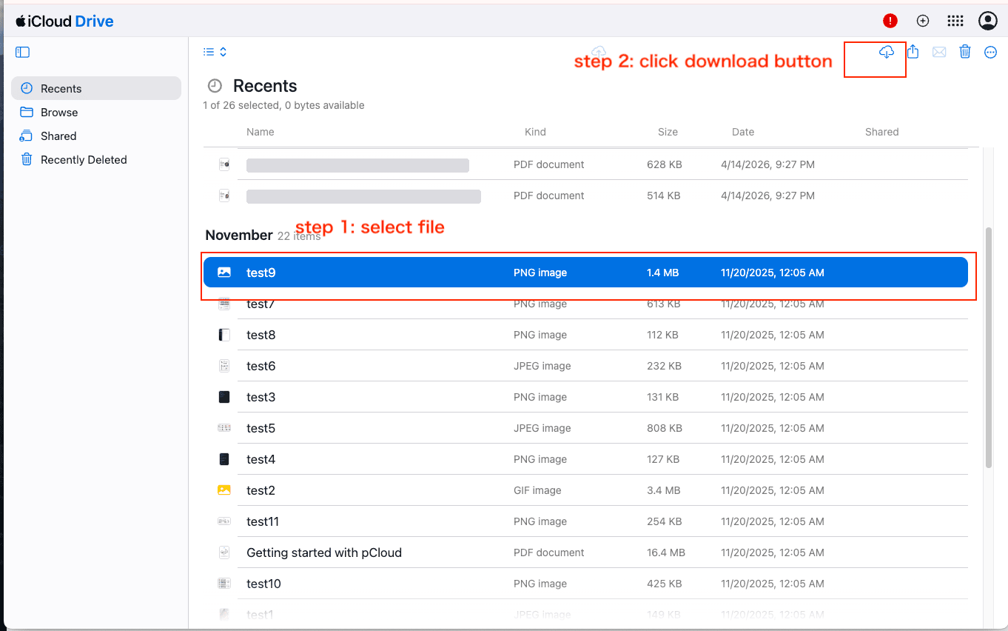Click the iCloud Drive logo title
This screenshot has width=1008, height=631.
64,21
